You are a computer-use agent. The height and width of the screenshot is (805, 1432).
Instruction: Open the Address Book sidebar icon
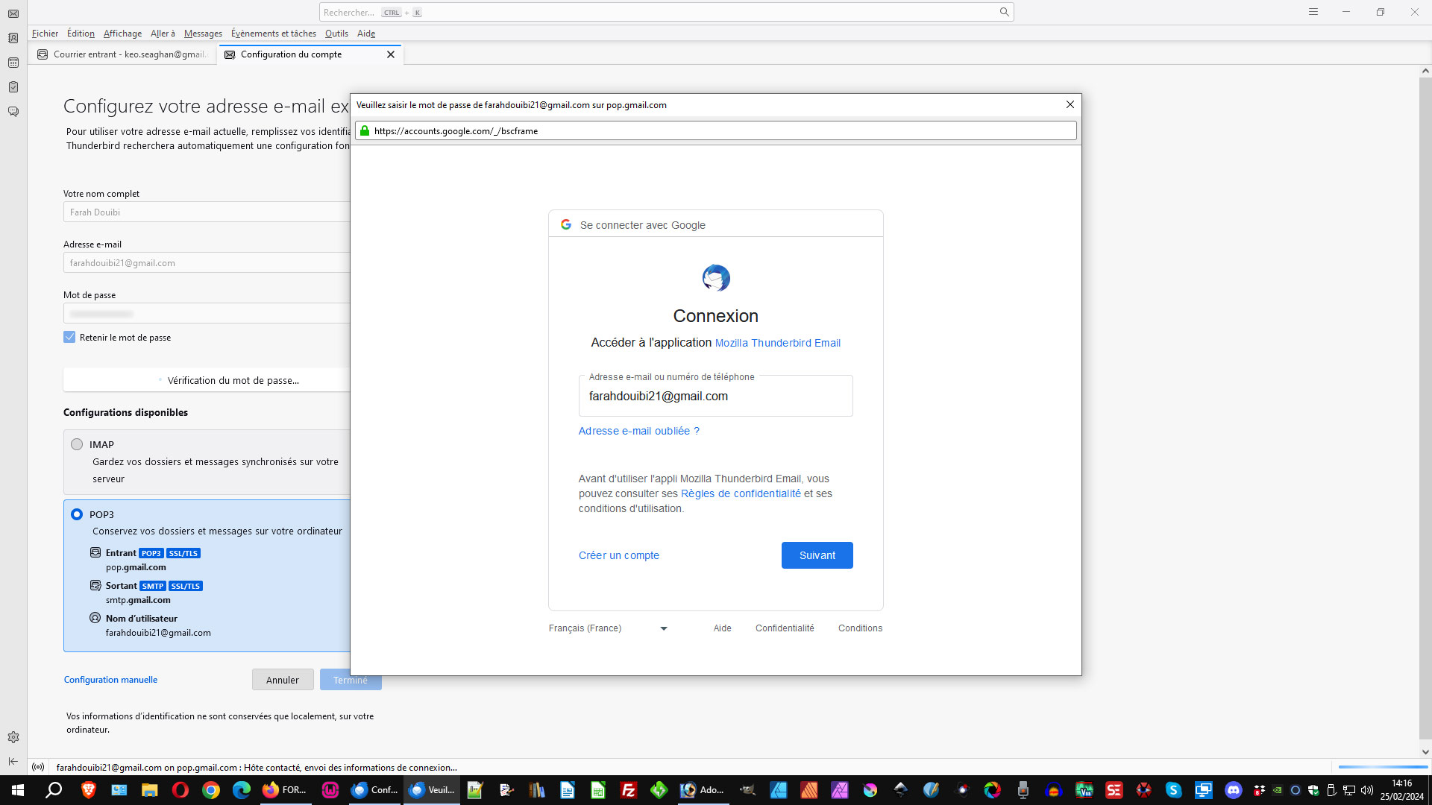click(x=13, y=38)
